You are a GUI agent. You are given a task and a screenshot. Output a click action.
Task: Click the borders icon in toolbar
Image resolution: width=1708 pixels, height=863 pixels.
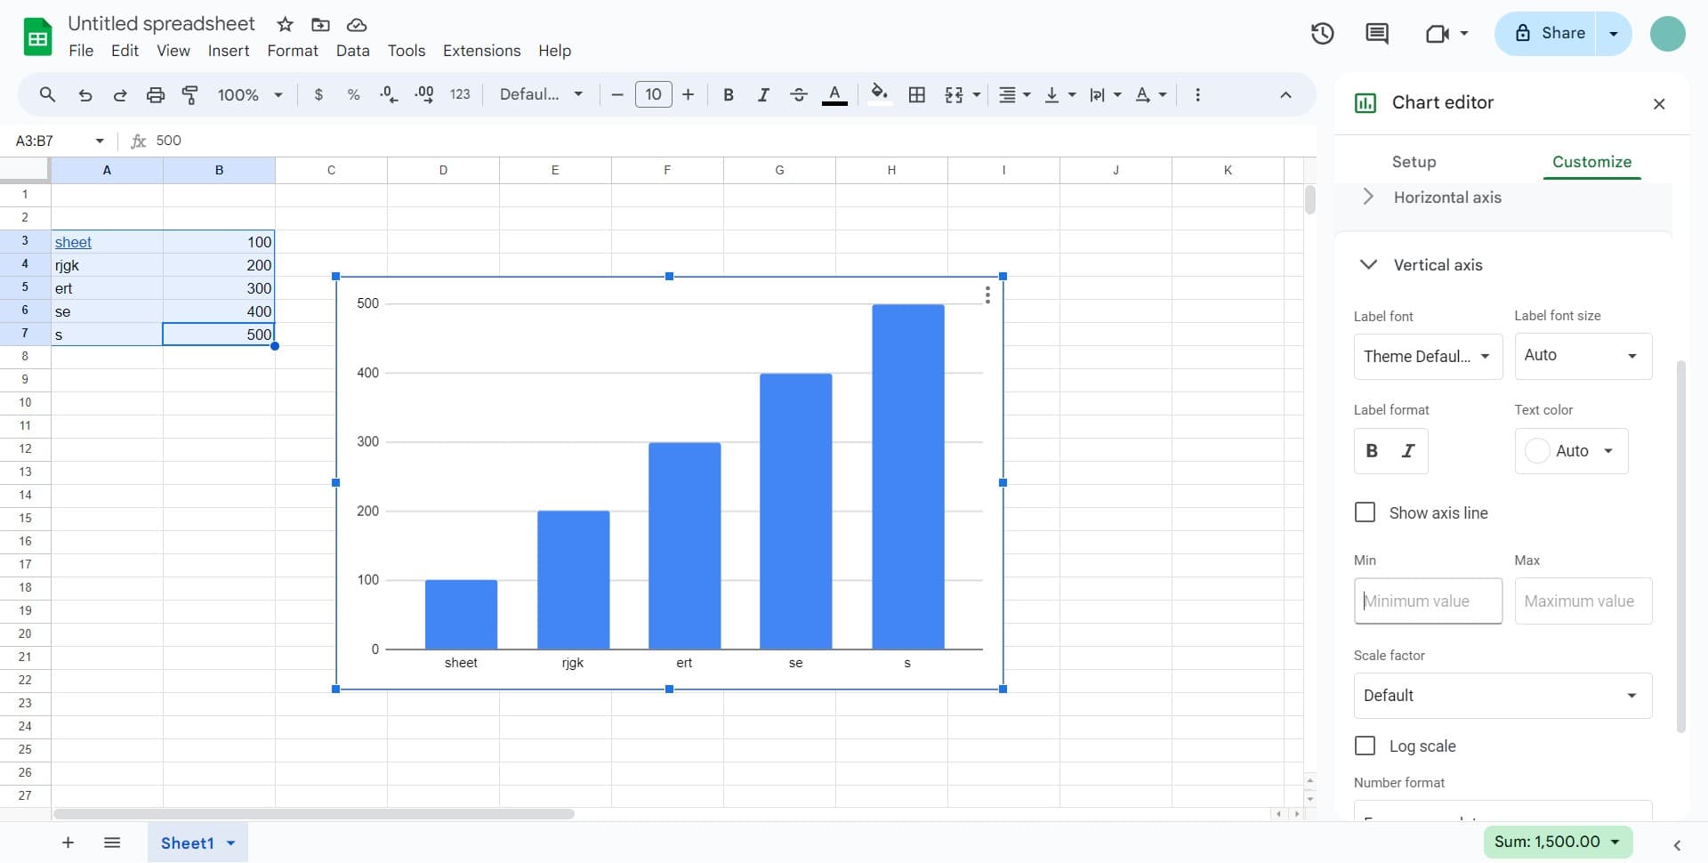[917, 95]
